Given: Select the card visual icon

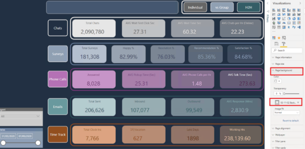Looking at the screenshot, I should coord(289,23).
